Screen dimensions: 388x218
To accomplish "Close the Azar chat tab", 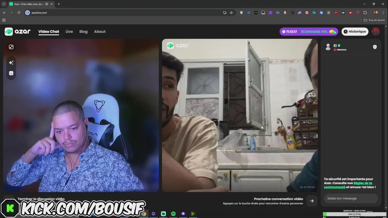I will click(x=52, y=4).
